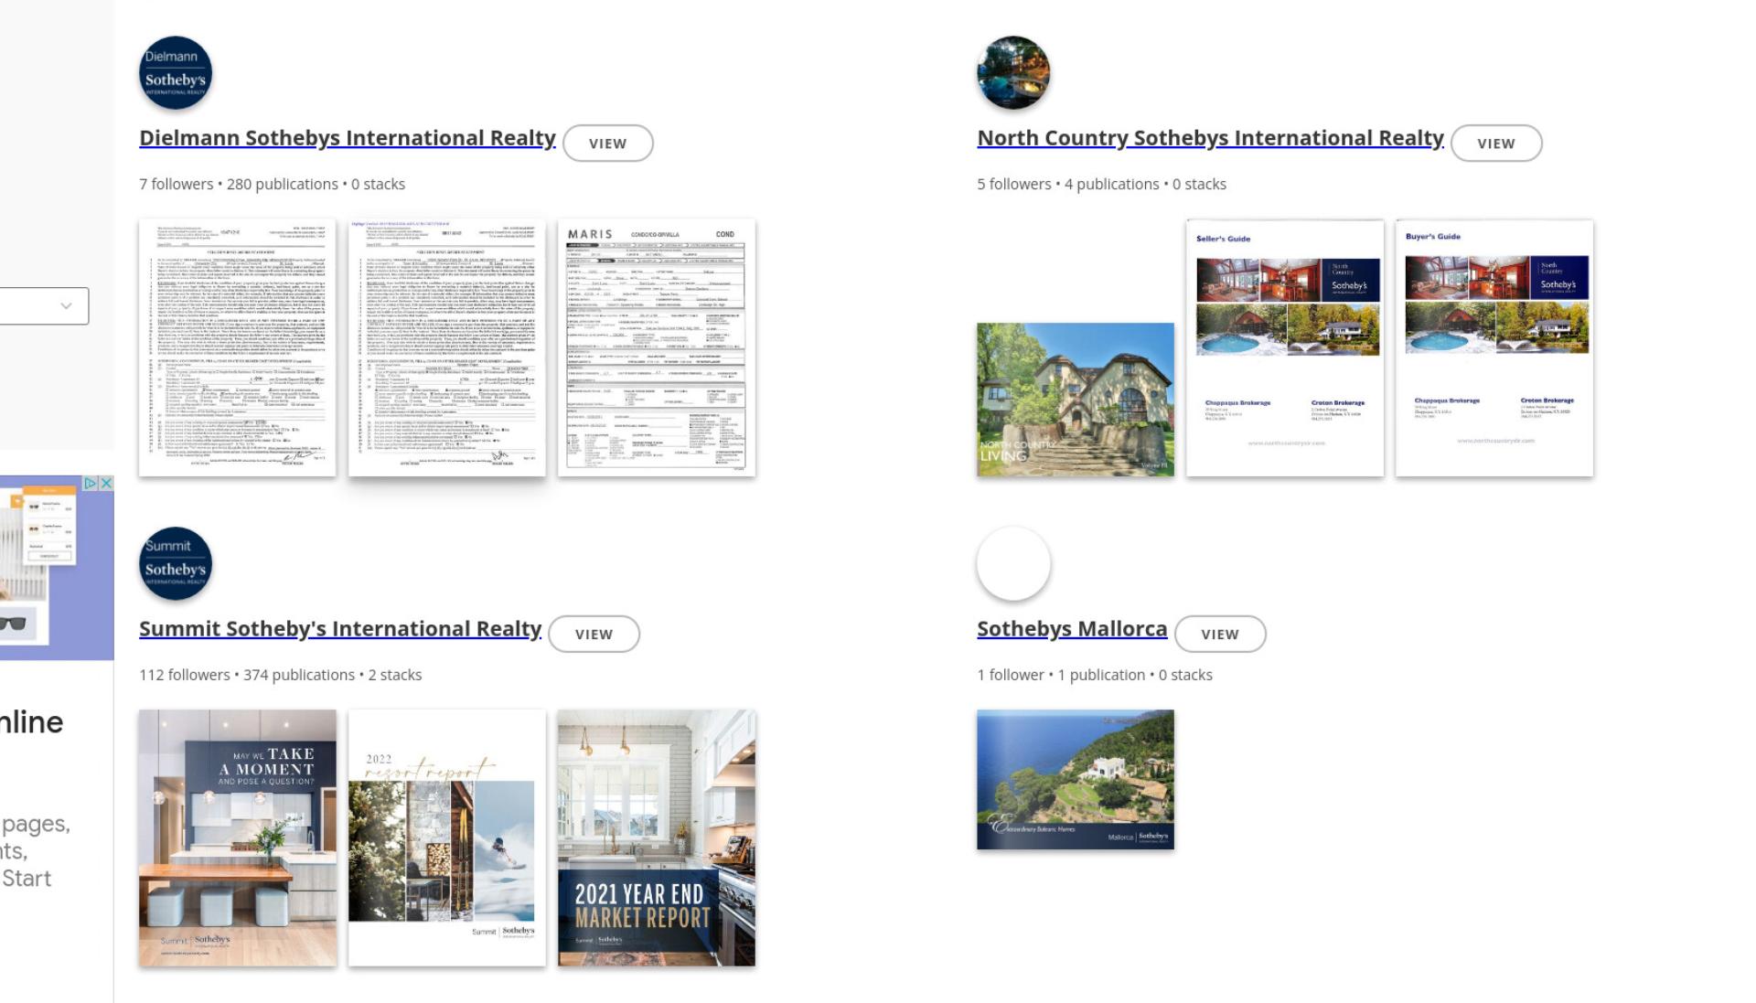Open the North Country Living publication cover
The height and width of the screenshot is (1003, 1756).
point(1076,400)
